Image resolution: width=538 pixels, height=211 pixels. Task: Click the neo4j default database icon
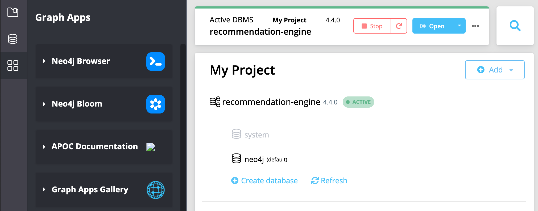click(x=236, y=159)
